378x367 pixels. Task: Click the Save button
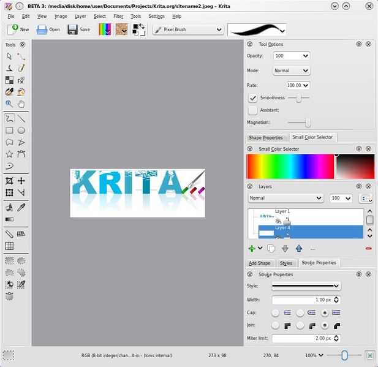[78, 29]
